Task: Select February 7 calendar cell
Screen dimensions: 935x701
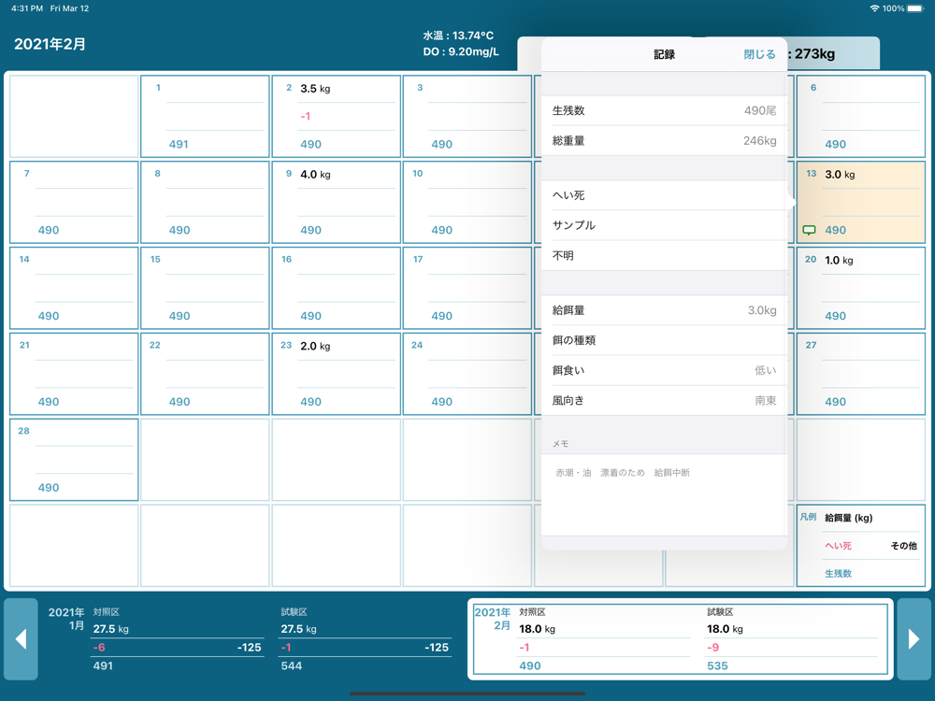Action: 74,202
